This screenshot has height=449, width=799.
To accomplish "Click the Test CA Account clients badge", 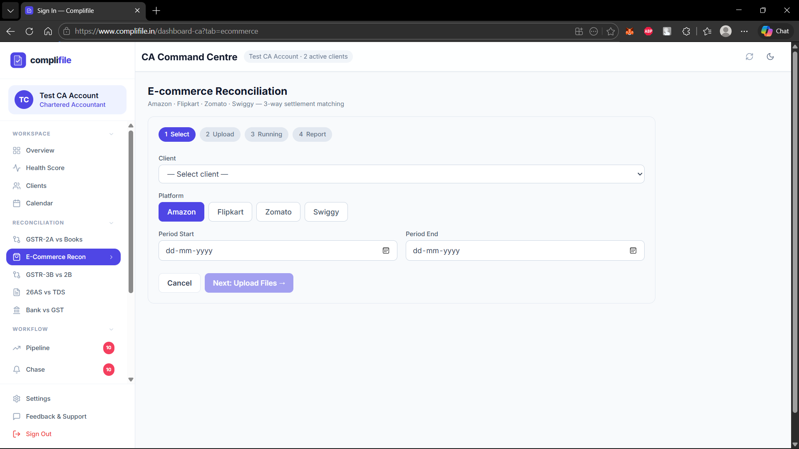I will point(298,57).
